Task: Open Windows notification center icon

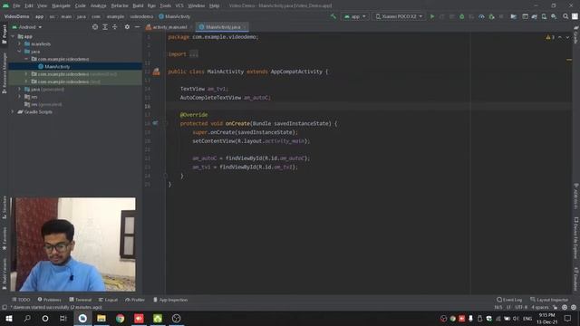Action: click(x=568, y=318)
